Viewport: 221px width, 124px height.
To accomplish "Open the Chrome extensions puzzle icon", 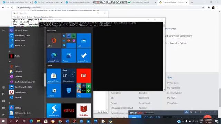I will [209, 8].
